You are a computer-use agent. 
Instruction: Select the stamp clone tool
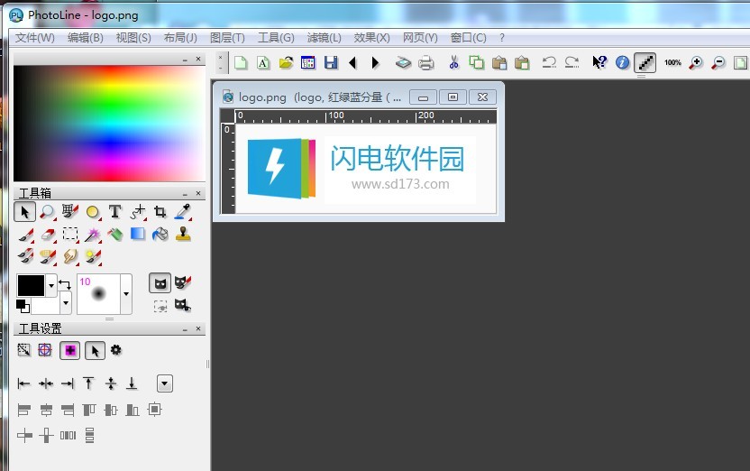tap(183, 234)
